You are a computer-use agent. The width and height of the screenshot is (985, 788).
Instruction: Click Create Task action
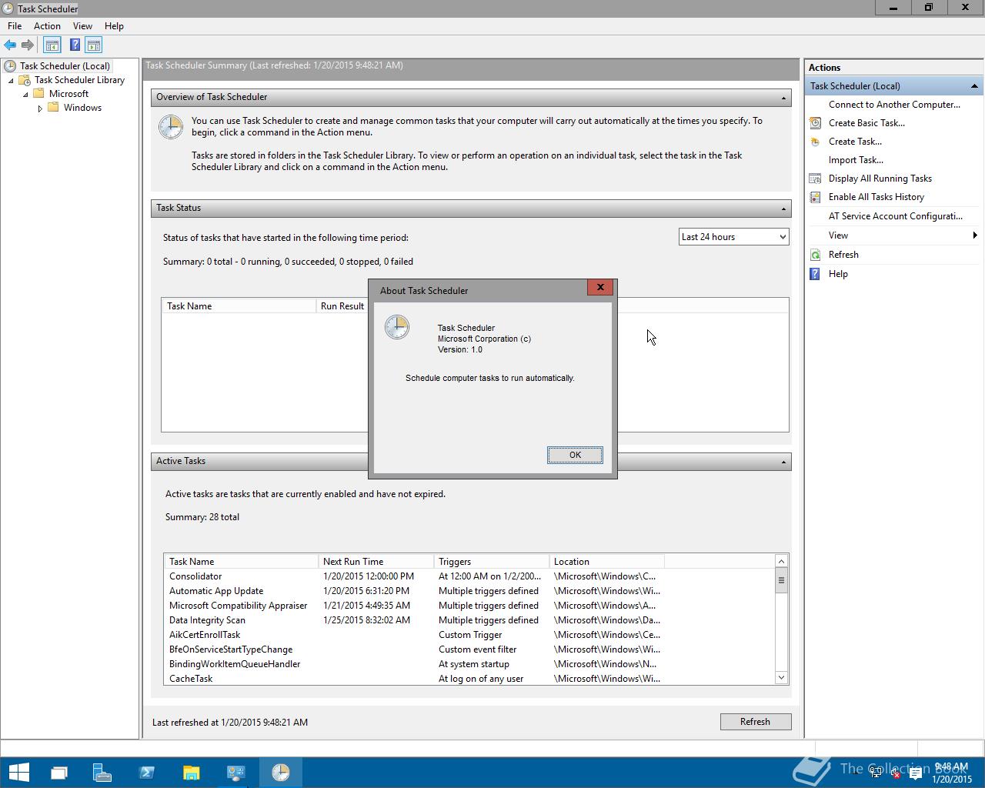coord(855,142)
